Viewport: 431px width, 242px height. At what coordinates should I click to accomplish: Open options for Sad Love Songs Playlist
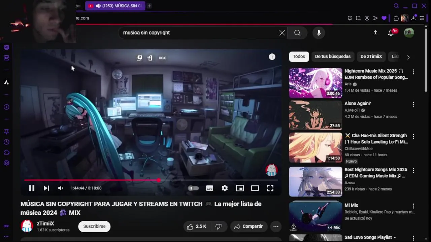coord(413,238)
